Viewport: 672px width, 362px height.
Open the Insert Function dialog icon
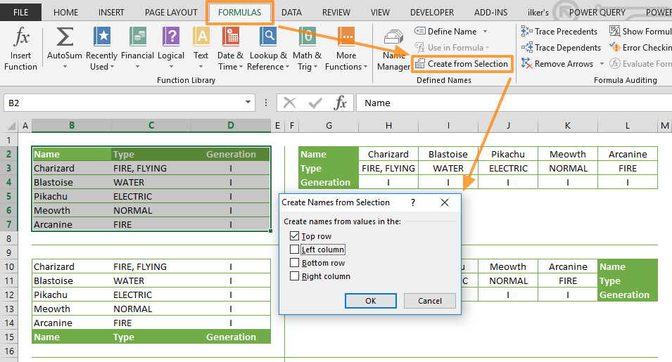[20, 37]
